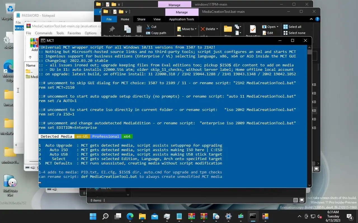Viewport: 358px width, 223px height.
Task: Click Select all in the ribbon
Action: click(292, 27)
